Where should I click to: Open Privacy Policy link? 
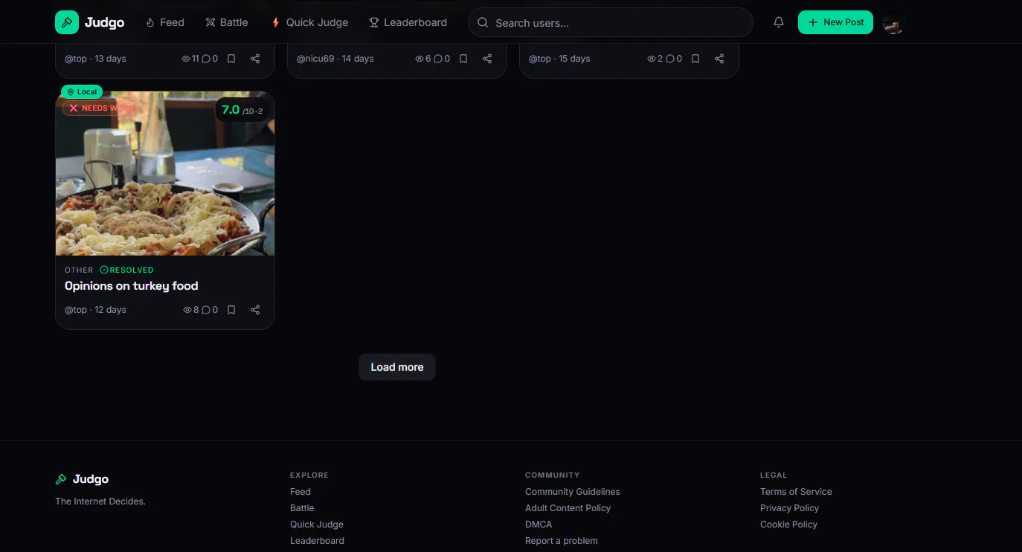[x=789, y=508]
